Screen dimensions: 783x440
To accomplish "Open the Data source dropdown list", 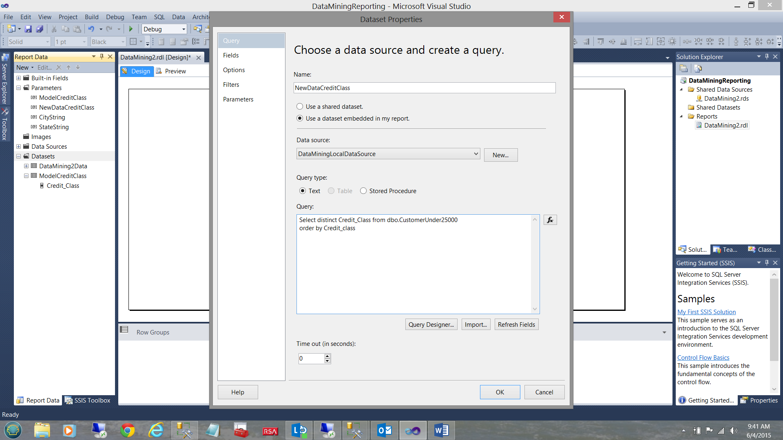I will pyautogui.click(x=476, y=154).
